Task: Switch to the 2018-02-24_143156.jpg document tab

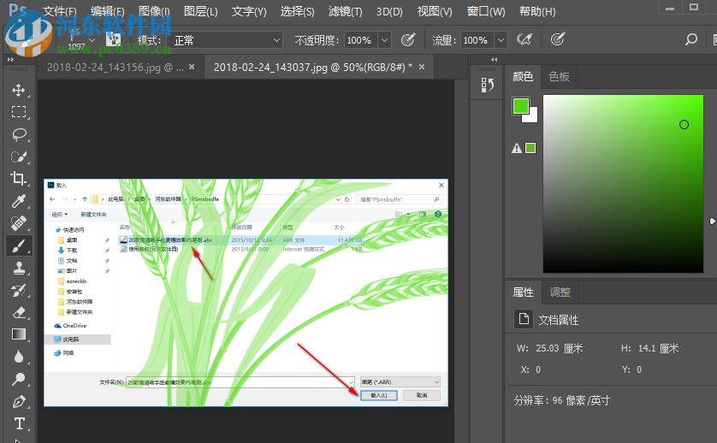Action: tap(116, 68)
